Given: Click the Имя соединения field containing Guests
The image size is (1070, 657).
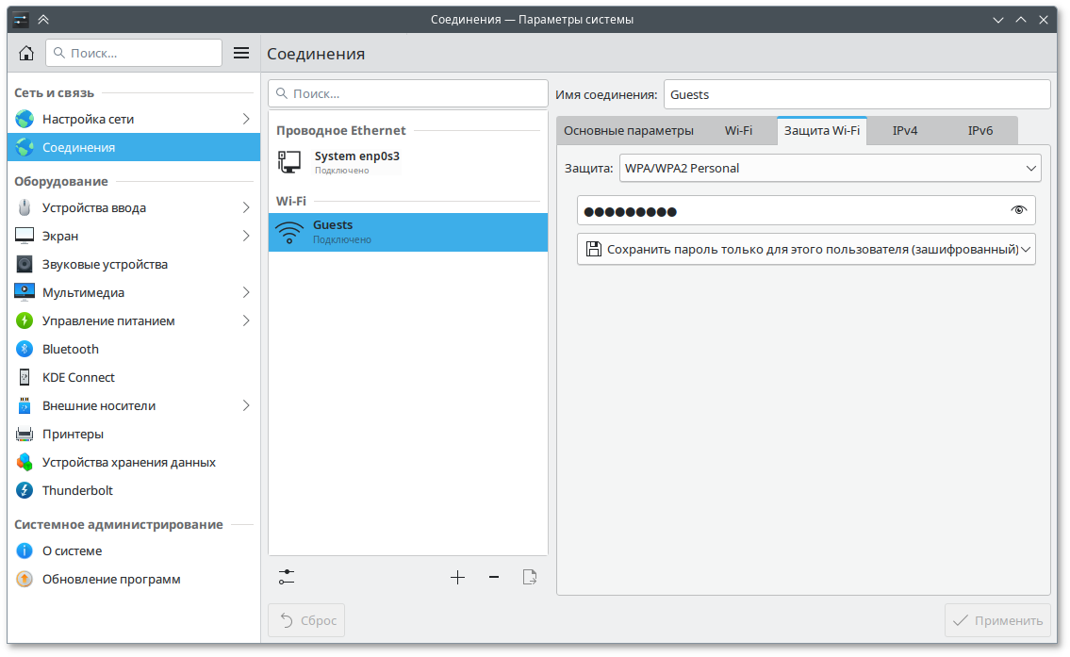Looking at the screenshot, I should 856,94.
